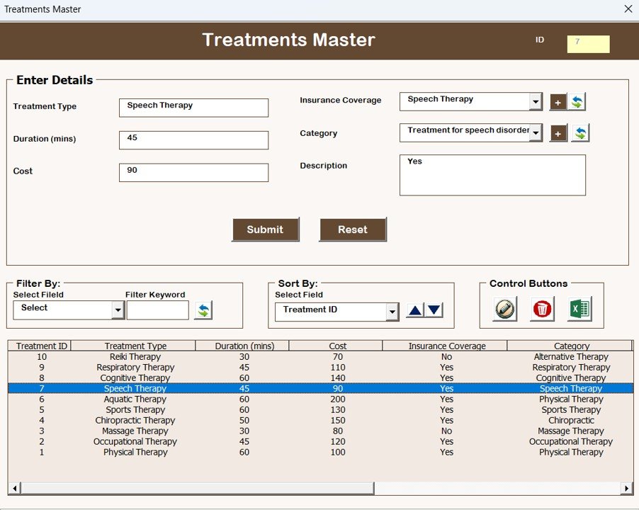Image resolution: width=639 pixels, height=510 pixels.
Task: Click duration 50 cell in table
Action: pos(244,420)
